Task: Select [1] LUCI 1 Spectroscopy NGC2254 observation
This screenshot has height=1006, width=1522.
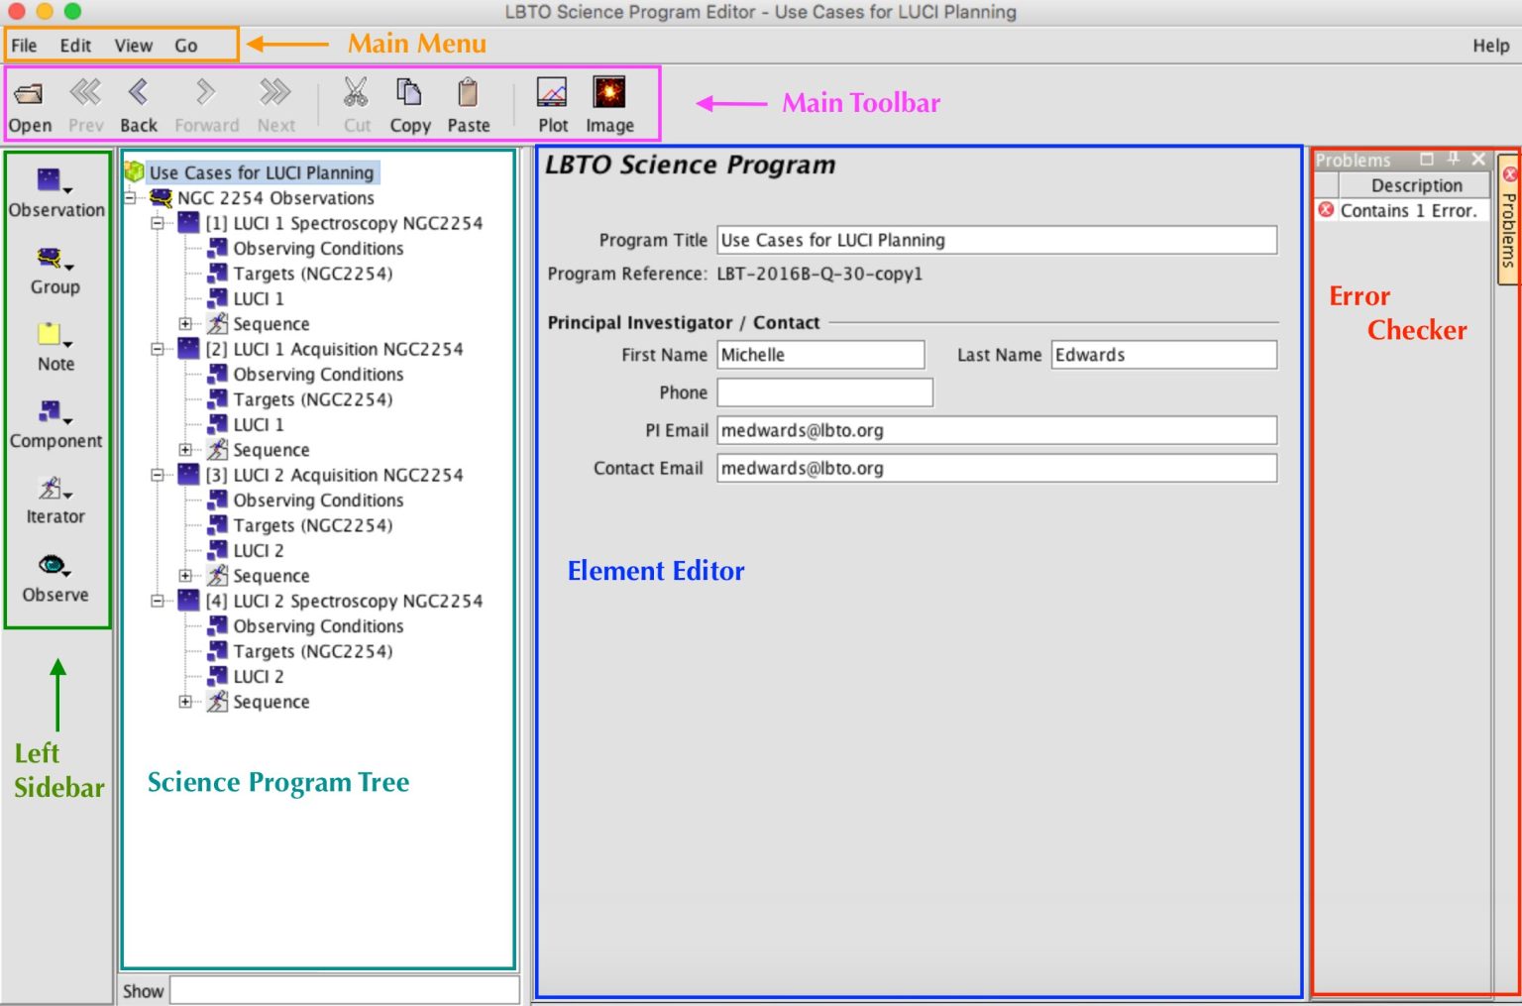Action: pyautogui.click(x=344, y=224)
